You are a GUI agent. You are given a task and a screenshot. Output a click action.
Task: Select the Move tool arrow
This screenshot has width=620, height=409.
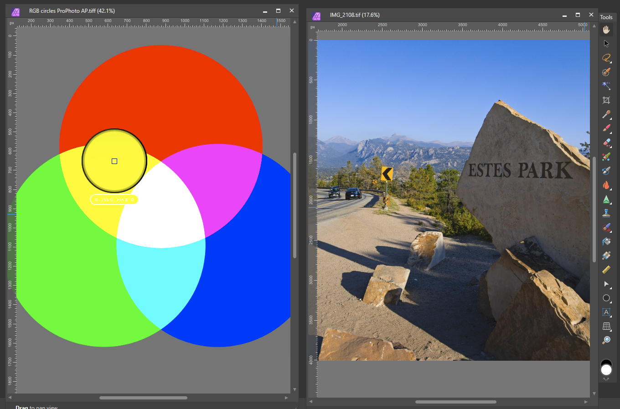(x=606, y=44)
